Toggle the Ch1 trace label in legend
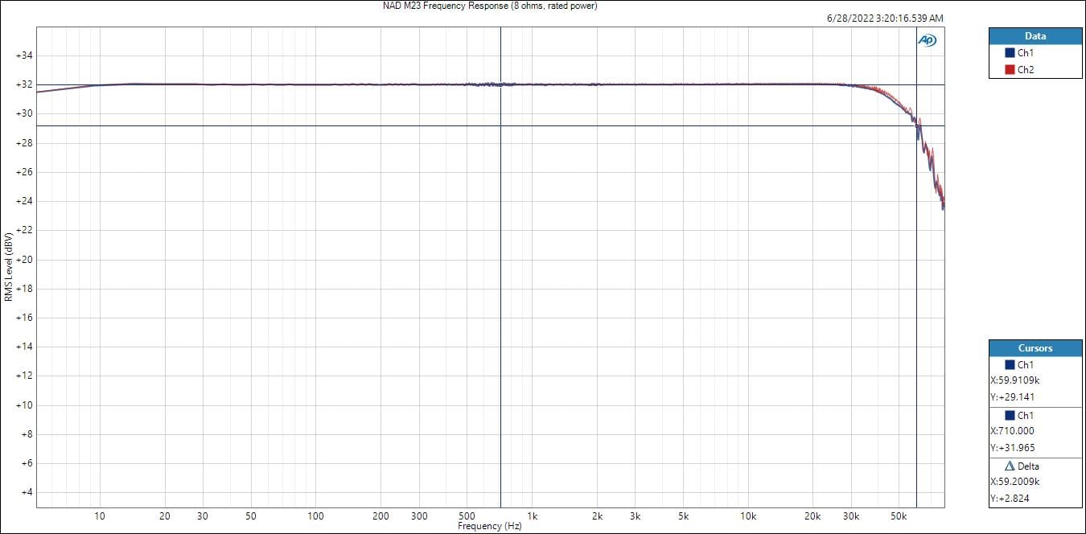Screen dimensions: 1086x534 pos(1026,53)
